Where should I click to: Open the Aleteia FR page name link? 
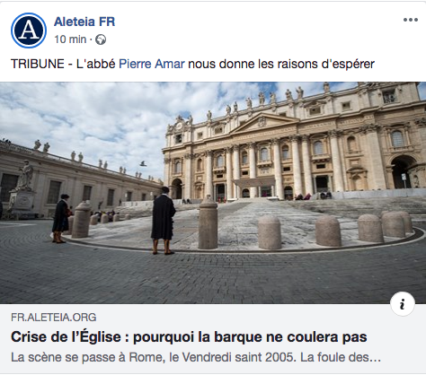pyautogui.click(x=84, y=22)
